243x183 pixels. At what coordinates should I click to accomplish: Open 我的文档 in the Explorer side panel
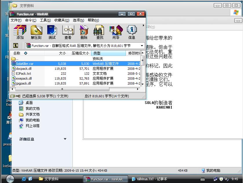(29, 109)
